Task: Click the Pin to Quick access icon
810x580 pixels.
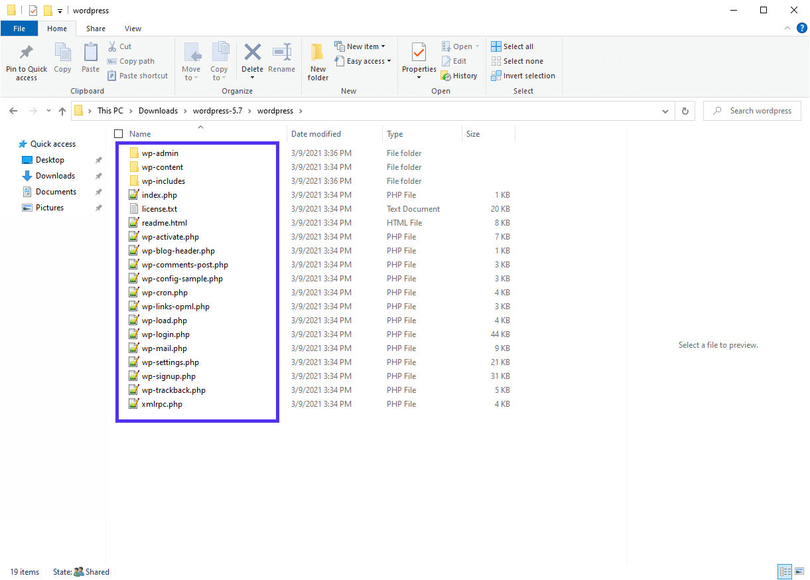Action: pyautogui.click(x=27, y=53)
